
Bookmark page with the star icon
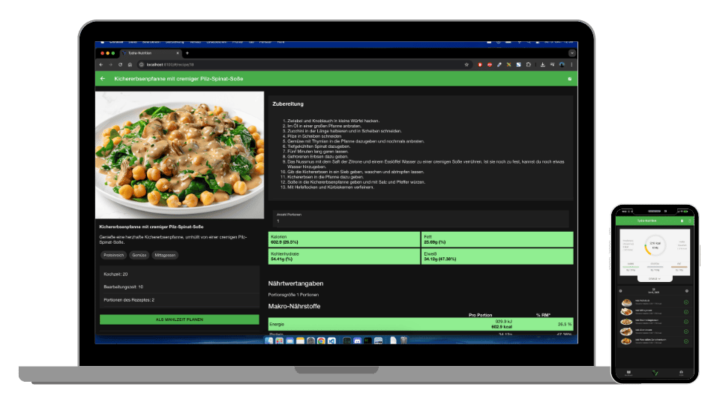click(x=466, y=64)
